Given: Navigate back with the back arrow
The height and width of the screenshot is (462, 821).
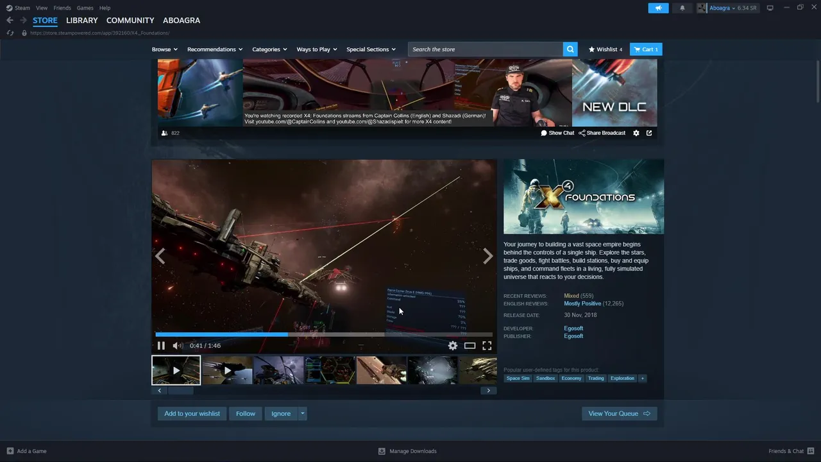Looking at the screenshot, I should pos(10,21).
